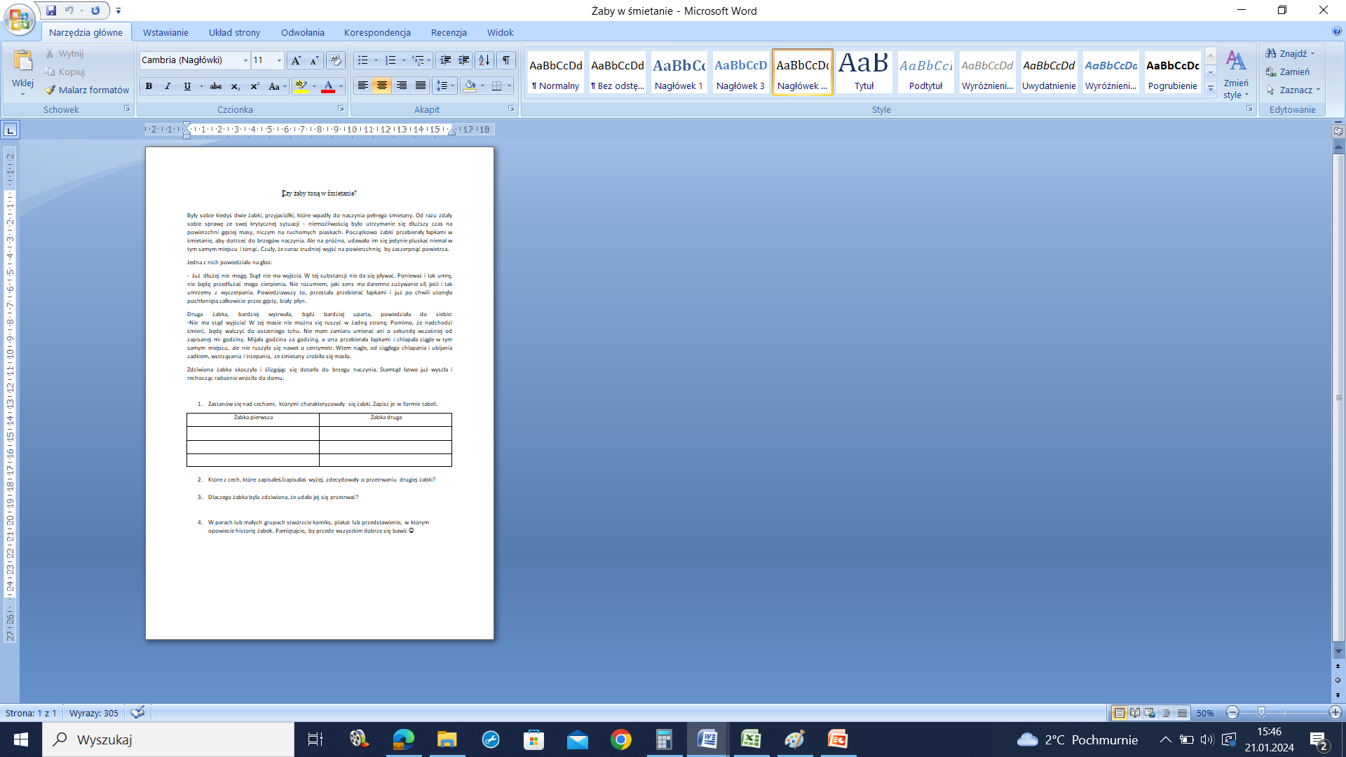
Task: Open Excel from the Windows taskbar
Action: [x=751, y=739]
